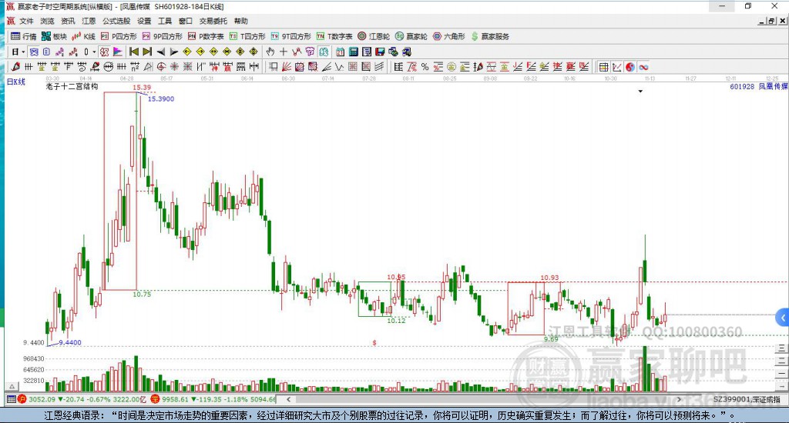Open the T数字表 time table
Viewport: 789px width, 423px height.
coord(334,36)
